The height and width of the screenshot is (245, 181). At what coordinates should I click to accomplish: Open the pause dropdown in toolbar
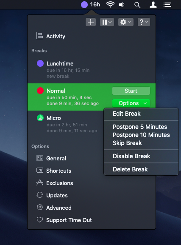(x=107, y=22)
